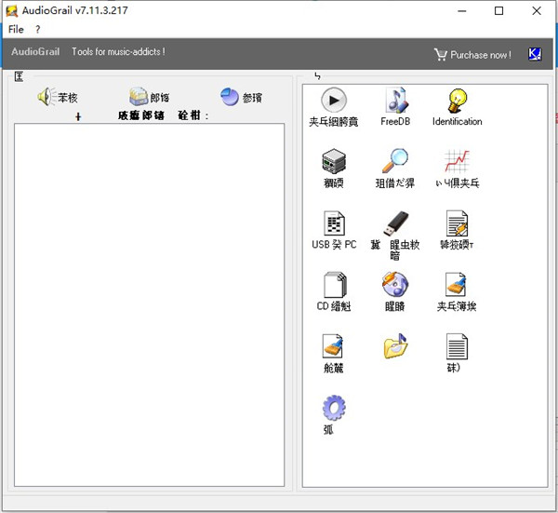558x513 pixels.
Task: Click the magnifying glass search tool
Action: coord(396,161)
